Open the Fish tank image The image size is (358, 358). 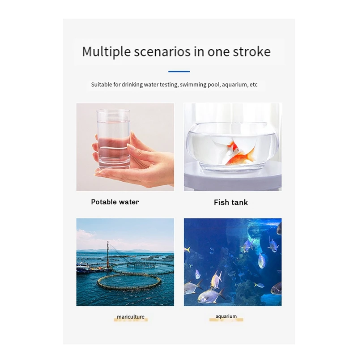[x=233, y=147]
